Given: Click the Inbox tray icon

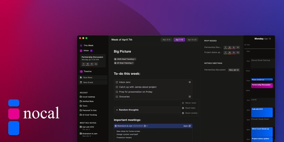Looking at the screenshot, I should 81,51.
